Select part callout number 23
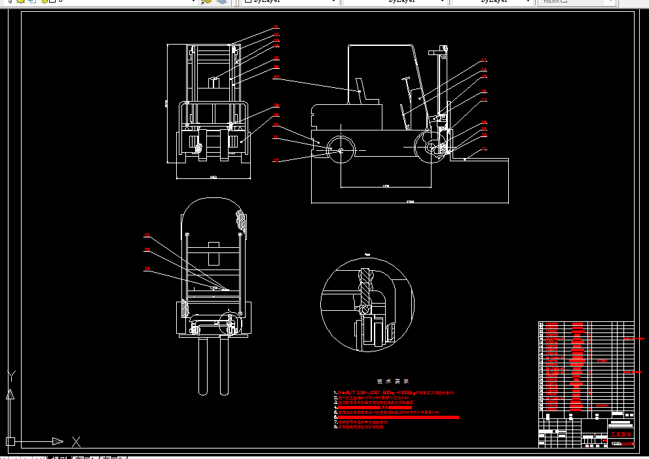This screenshot has height=459, width=649. tap(147, 250)
